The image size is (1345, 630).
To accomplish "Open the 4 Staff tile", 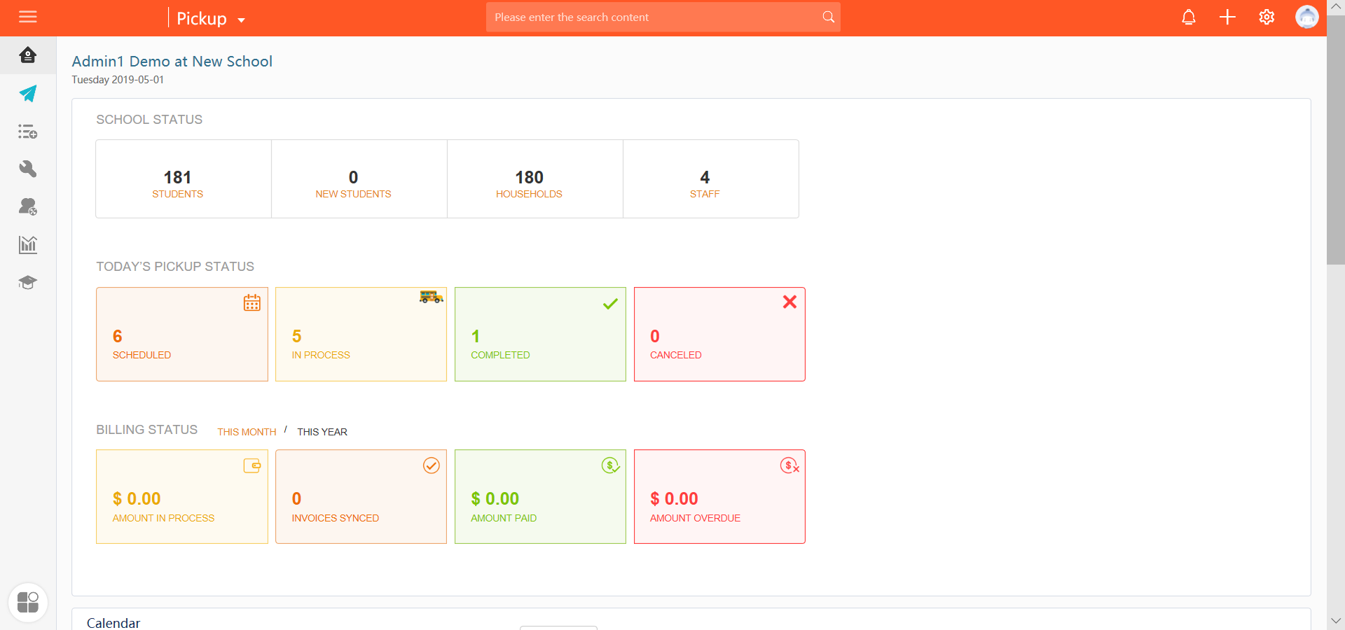I will [x=711, y=179].
